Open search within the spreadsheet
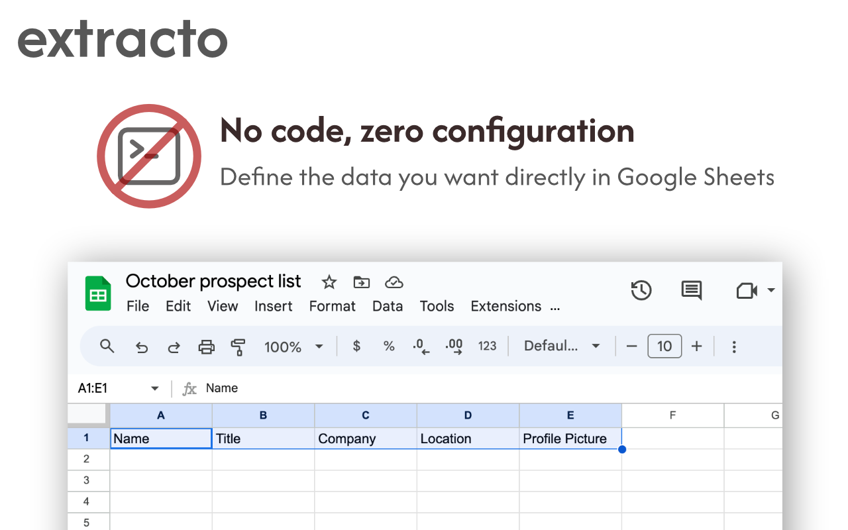Screen dimensions: 848x530 point(107,346)
